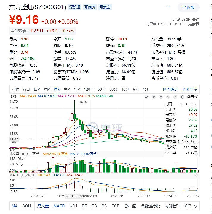Click the chart reset undo icon
This screenshot has height=214, width=212.
click(147, 97)
